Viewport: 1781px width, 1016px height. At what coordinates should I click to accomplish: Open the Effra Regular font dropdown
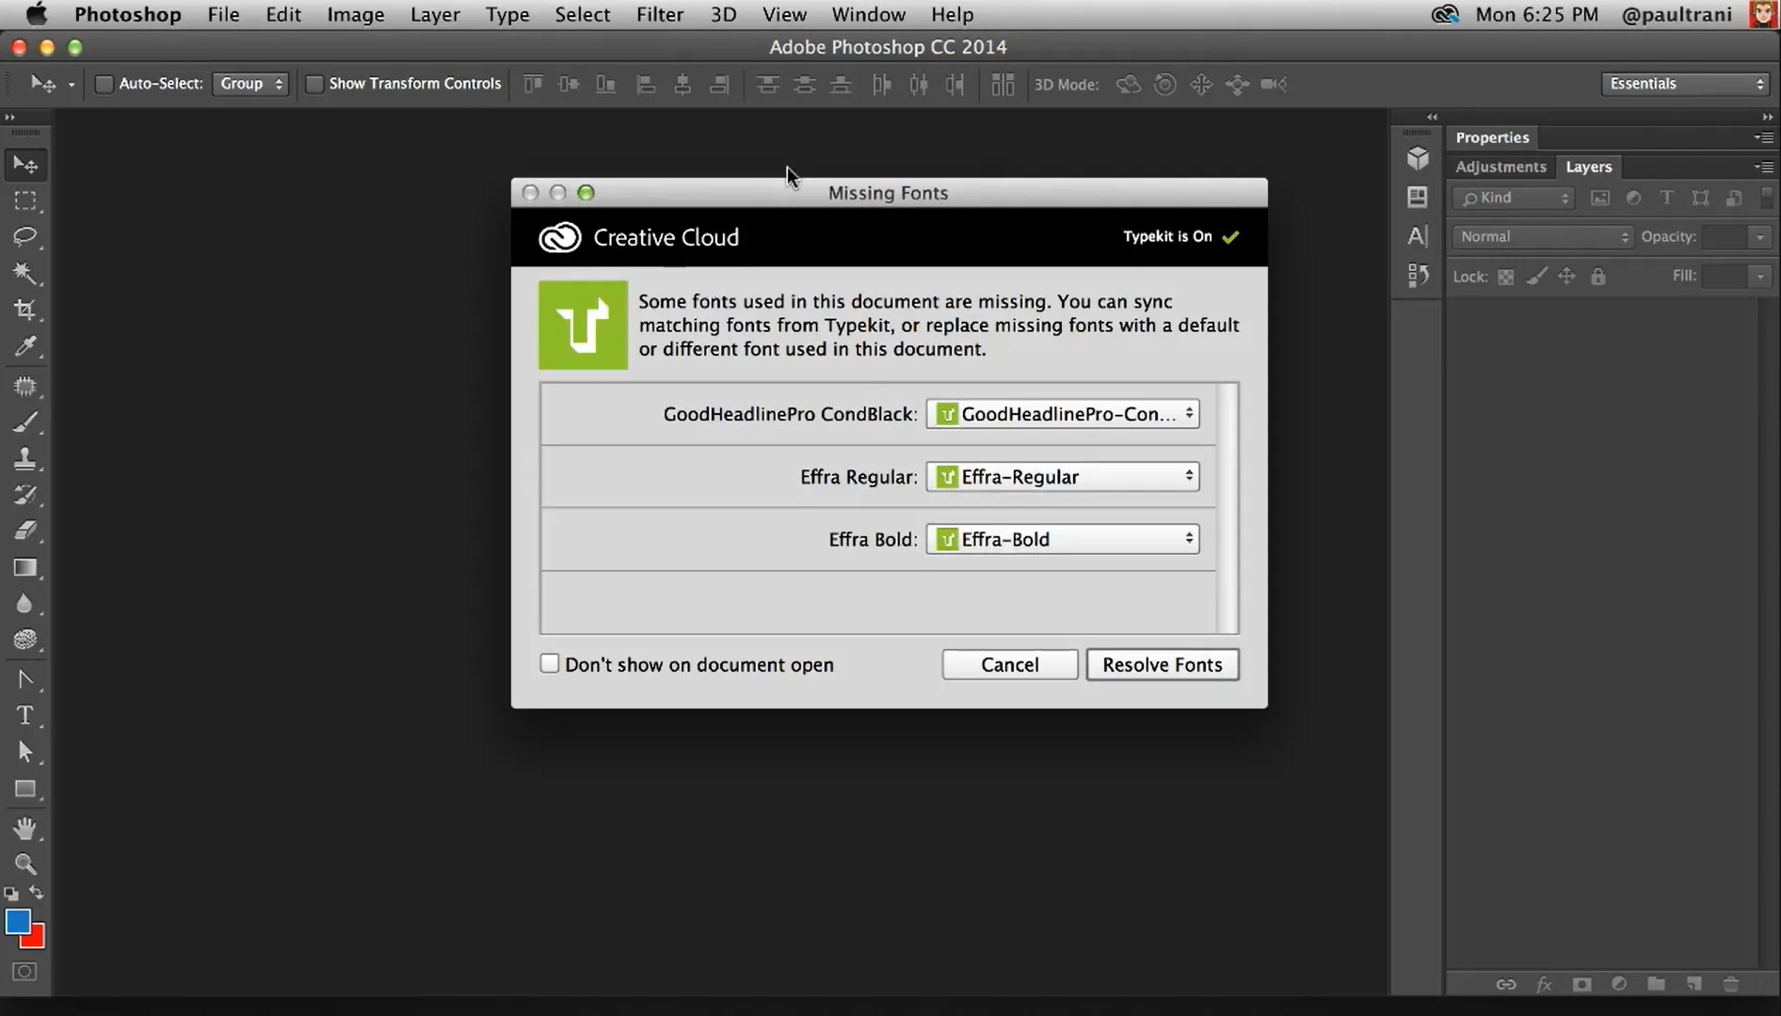[x=1063, y=477]
